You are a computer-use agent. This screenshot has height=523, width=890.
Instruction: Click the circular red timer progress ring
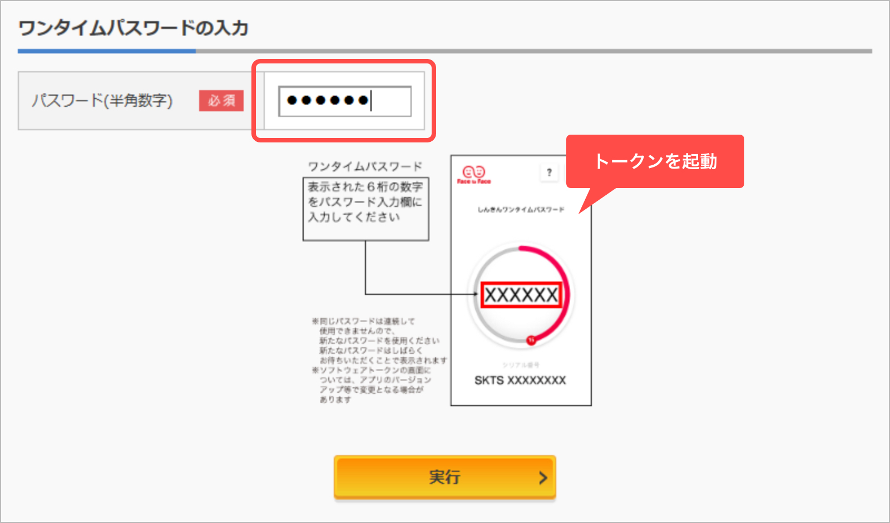[521, 294]
